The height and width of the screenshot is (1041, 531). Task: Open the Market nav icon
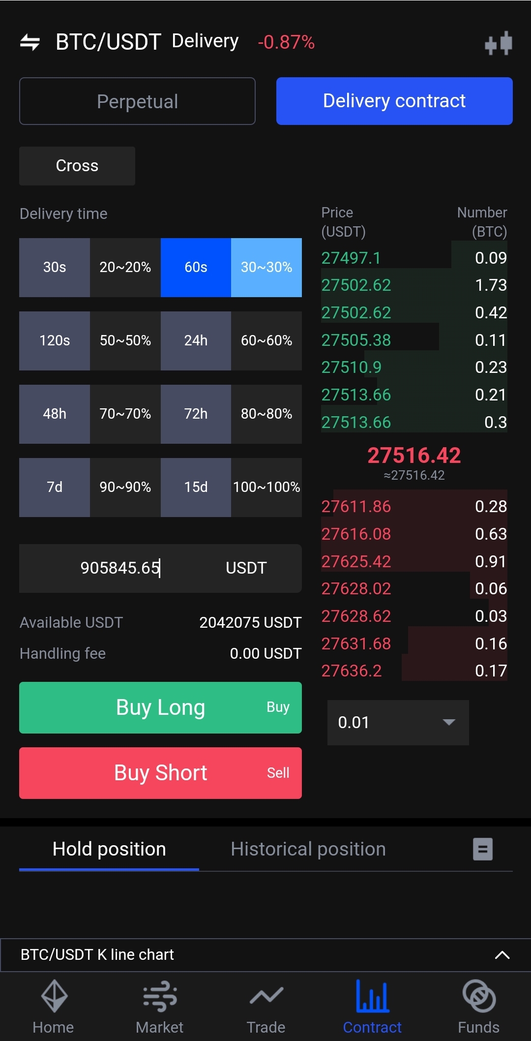(160, 997)
